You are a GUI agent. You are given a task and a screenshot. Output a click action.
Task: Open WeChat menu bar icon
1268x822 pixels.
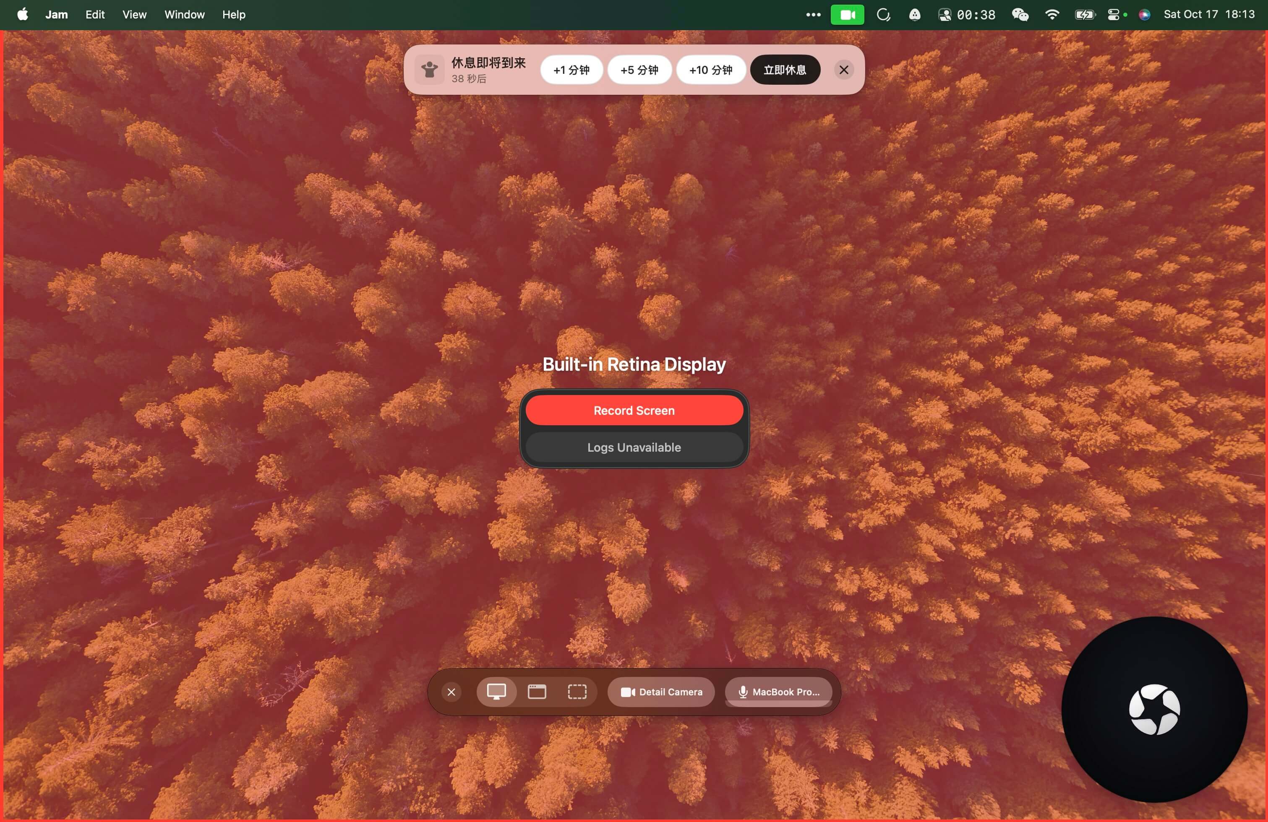click(x=1020, y=15)
